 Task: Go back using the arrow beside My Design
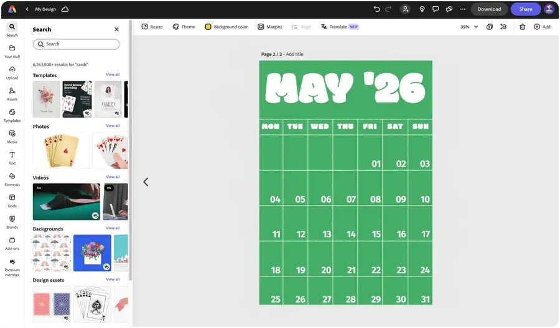27,9
